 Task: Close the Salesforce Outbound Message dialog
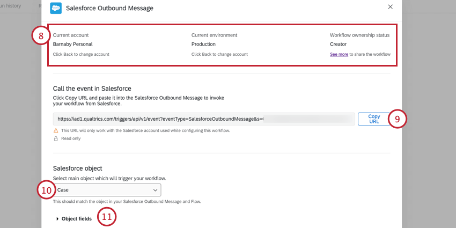[x=390, y=7]
